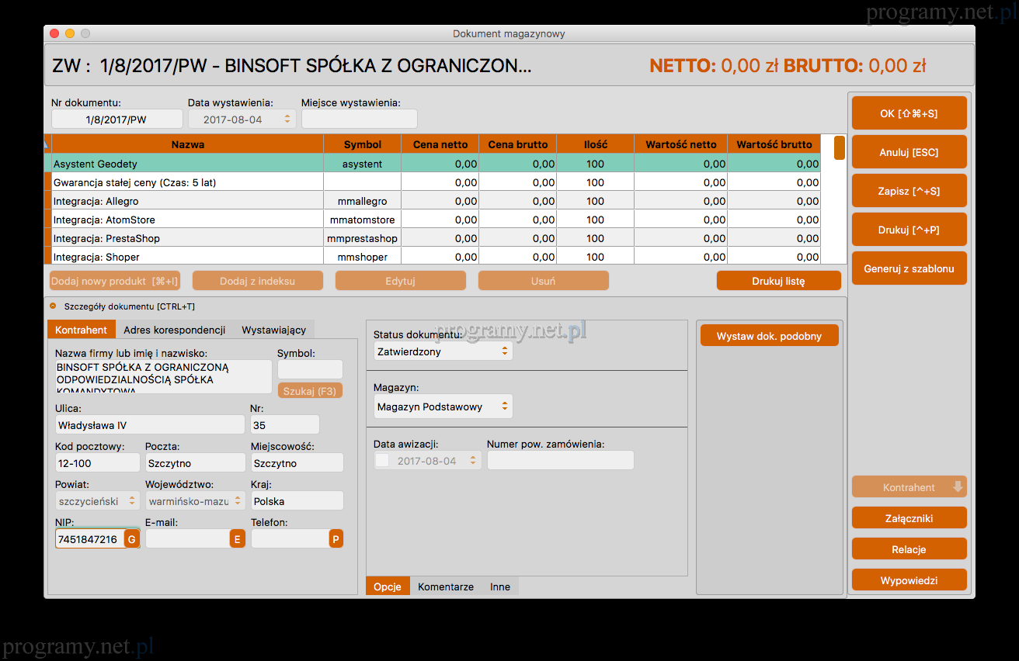The height and width of the screenshot is (661, 1019).
Task: Click the Data wystawienia date stepper
Action: [287, 119]
